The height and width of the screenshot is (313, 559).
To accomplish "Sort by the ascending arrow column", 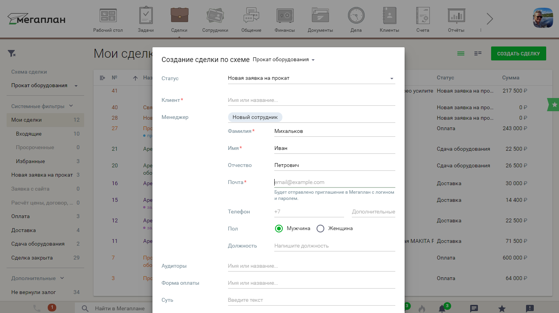I will [135, 78].
